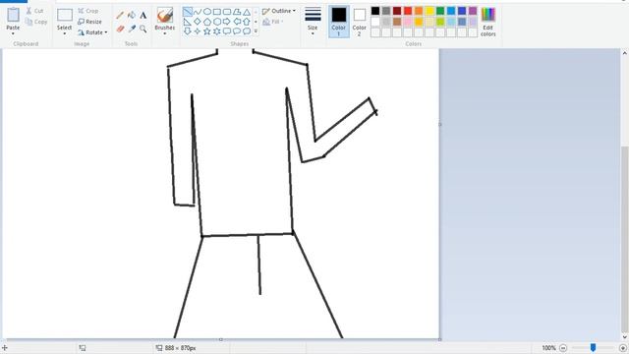The image size is (629, 354).
Task: Open the shape Fill dropdown
Action: 273,22
